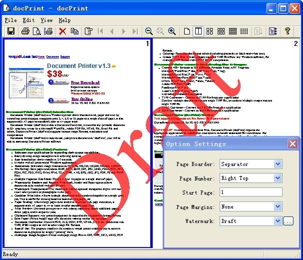Open Print Preview from the toolbar
The width and height of the screenshot is (303, 260).
point(37,31)
